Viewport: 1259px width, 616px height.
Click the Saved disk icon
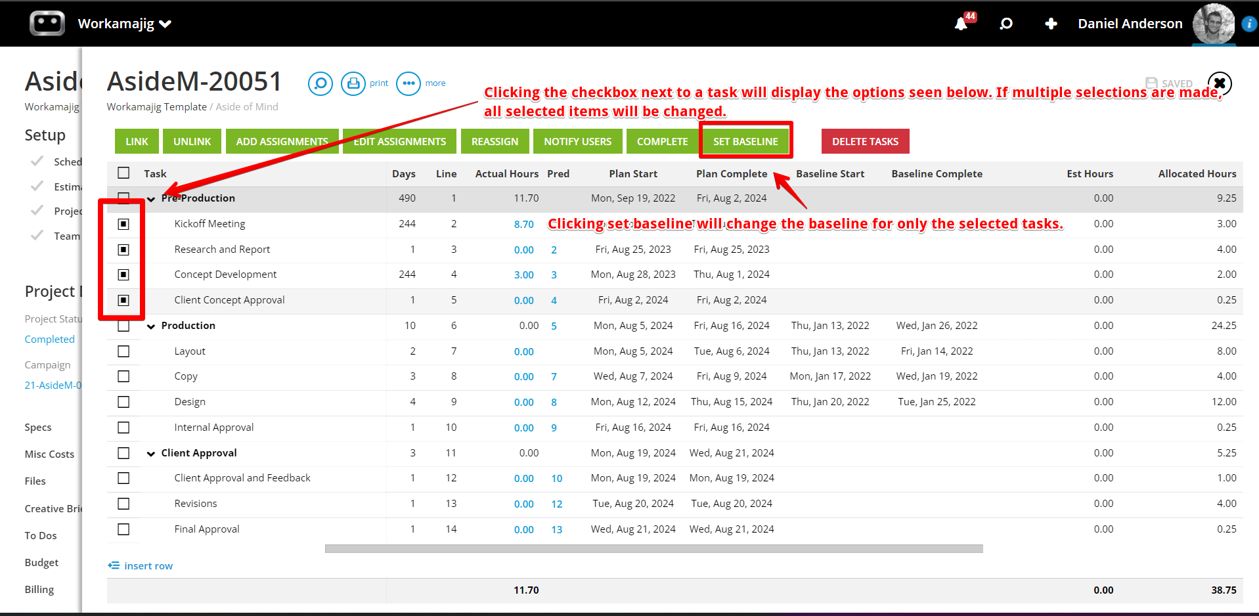coord(1151,83)
